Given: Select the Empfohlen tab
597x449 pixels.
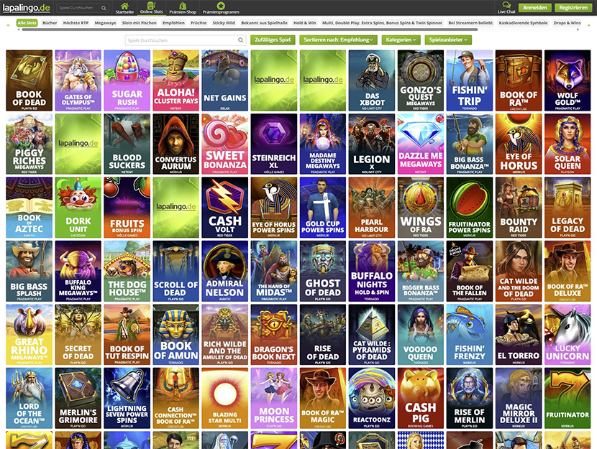Looking at the screenshot, I should [x=173, y=23].
